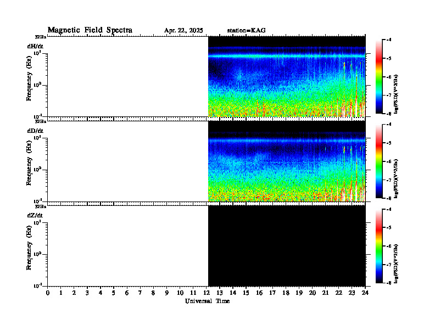435x336 pixels.
Task: Click the 32Hz label atop dZ/dt panel
Action: (41, 206)
